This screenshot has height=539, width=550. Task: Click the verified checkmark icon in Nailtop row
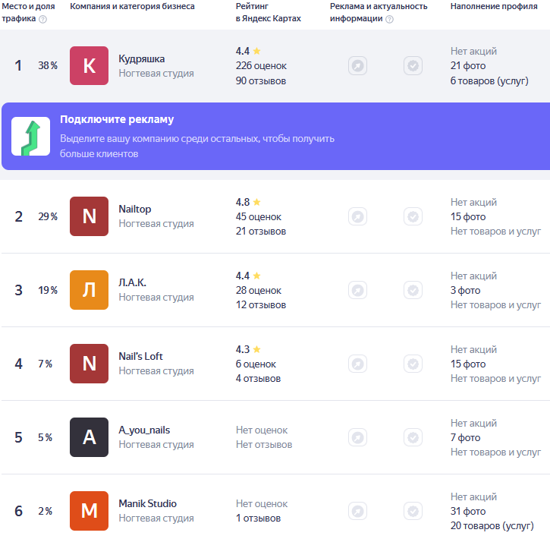click(413, 216)
